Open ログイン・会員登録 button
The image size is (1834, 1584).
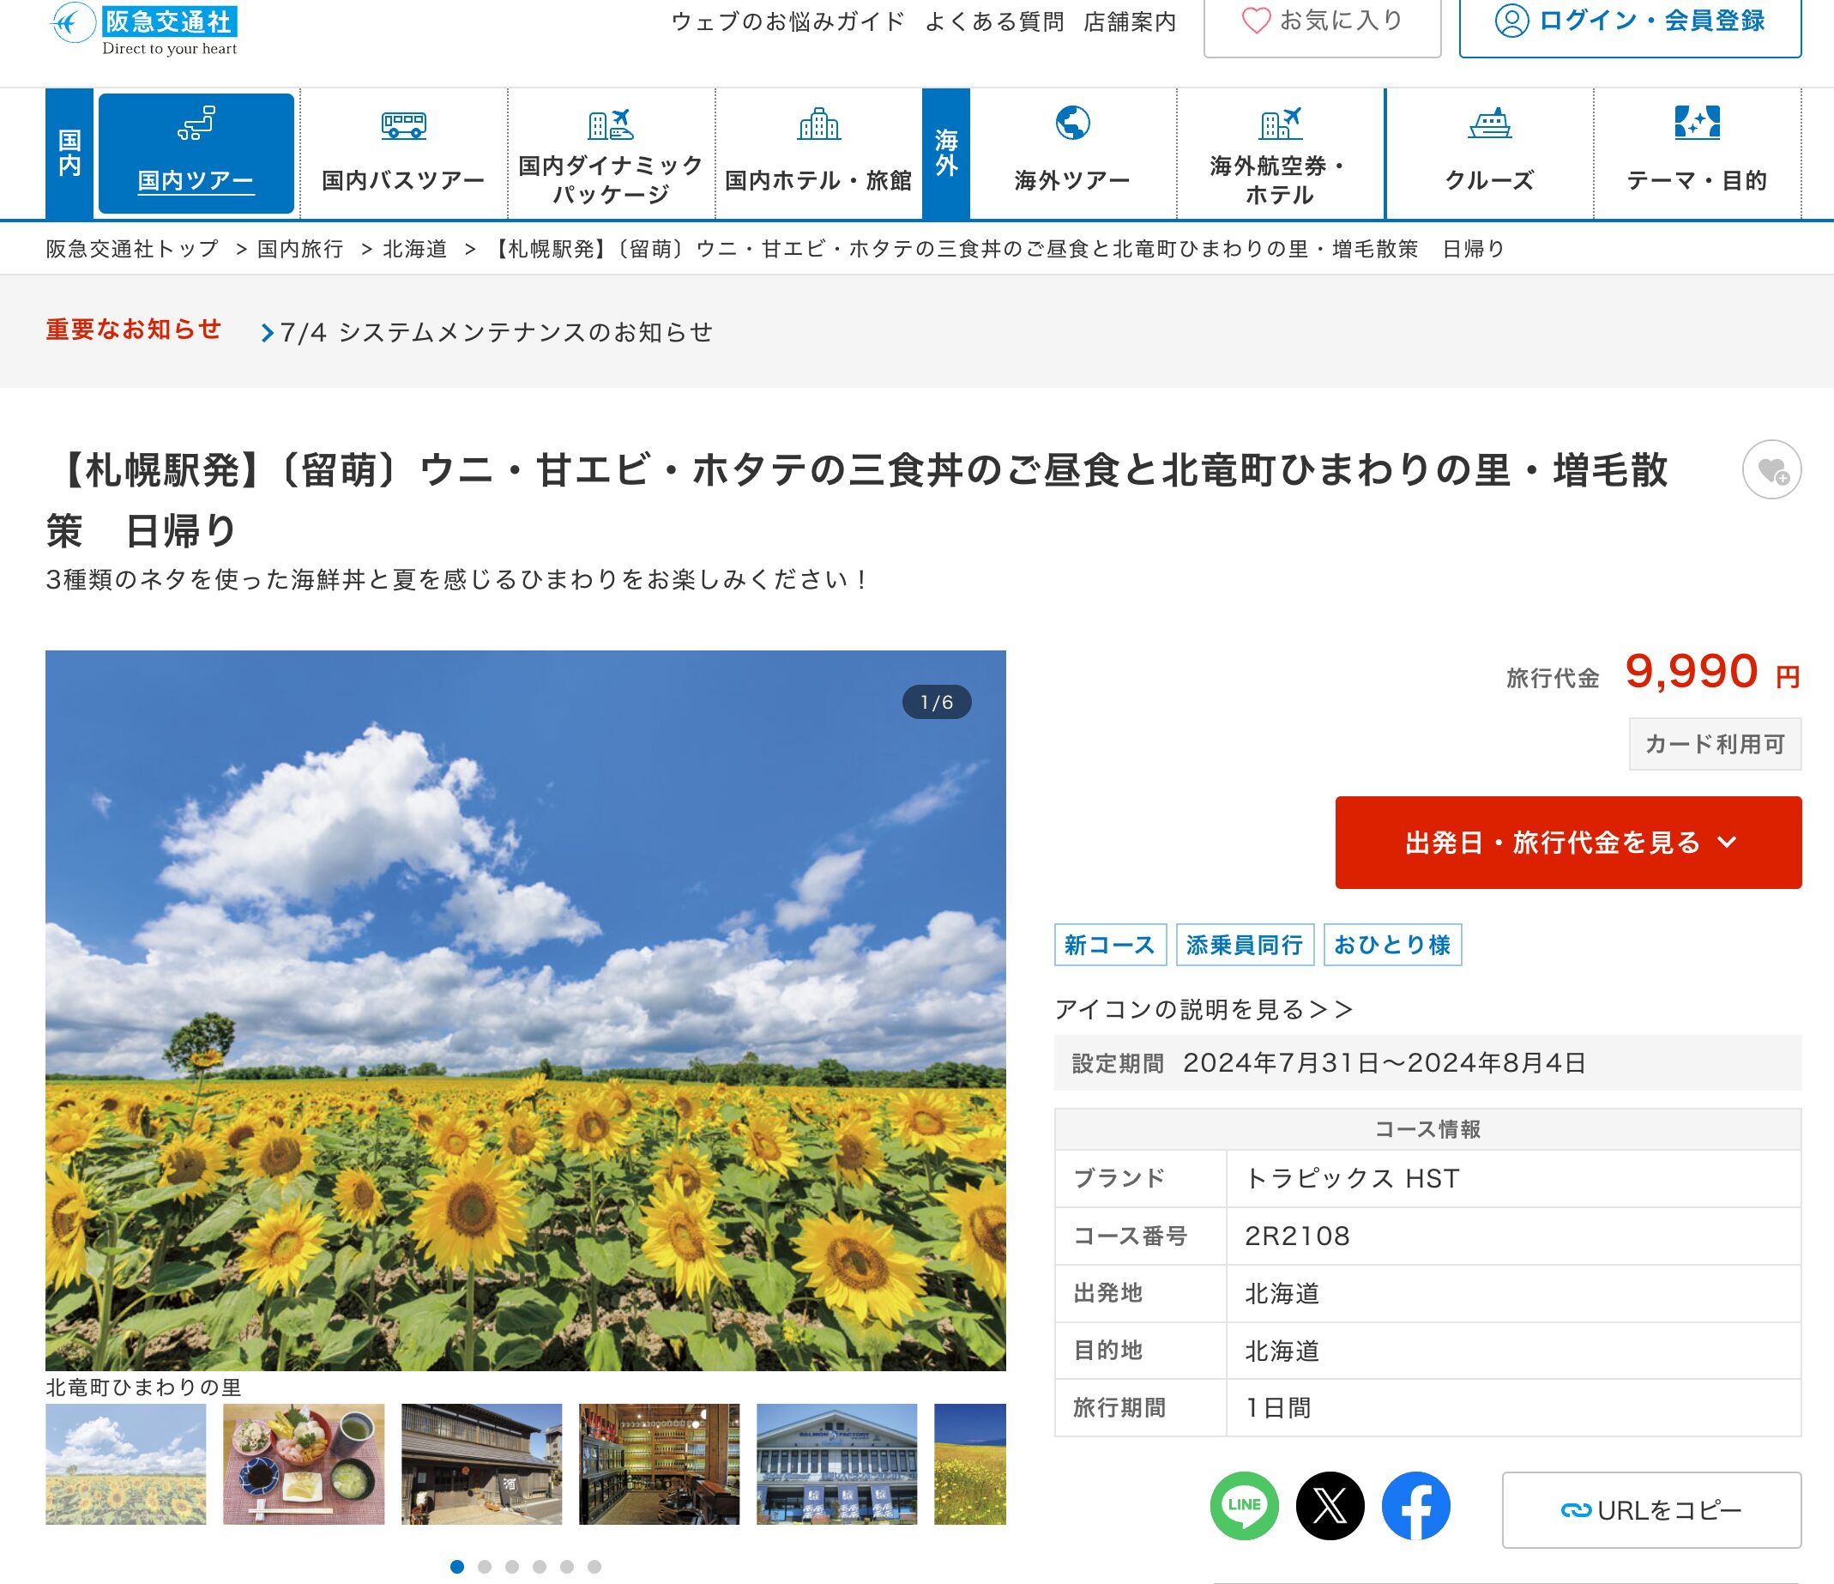click(1630, 21)
